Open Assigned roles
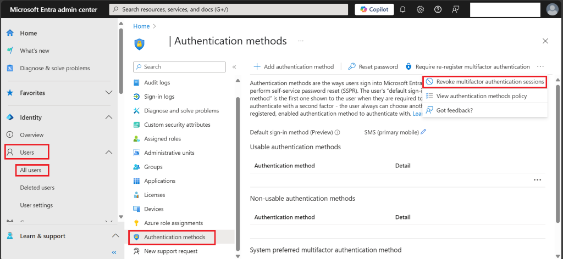Viewport: 563px width, 259px height. point(162,139)
